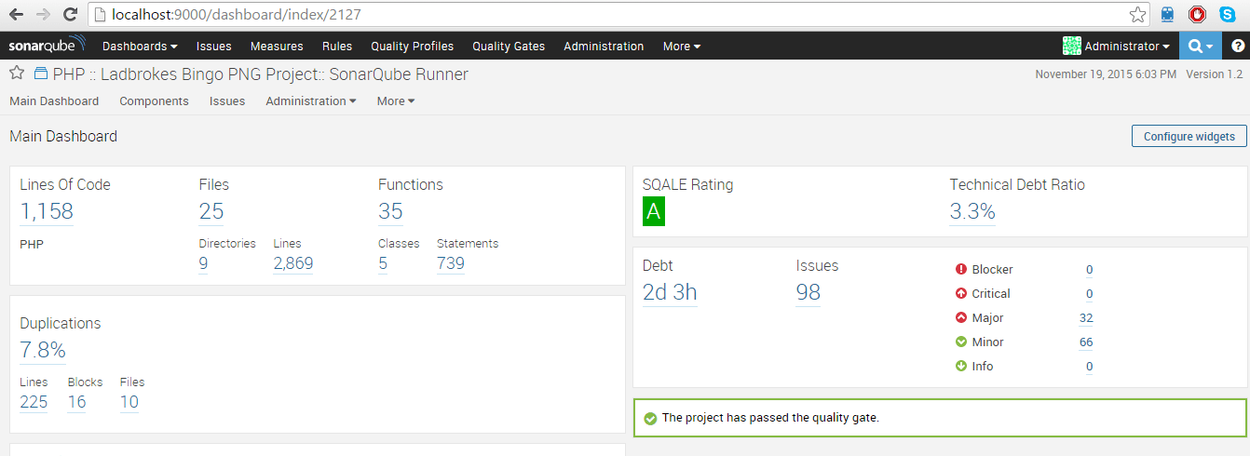Expand the project More dropdown

pyautogui.click(x=396, y=101)
